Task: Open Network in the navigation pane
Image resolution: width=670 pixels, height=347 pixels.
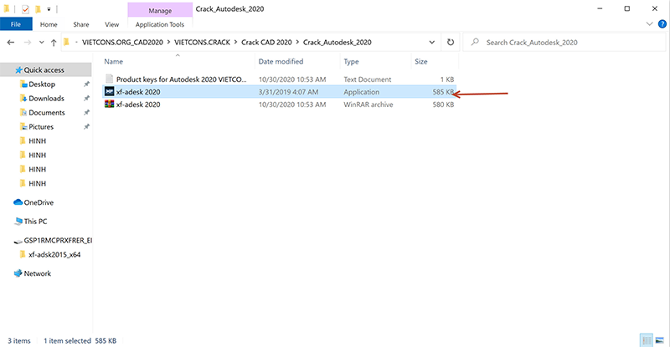Action: click(x=37, y=273)
